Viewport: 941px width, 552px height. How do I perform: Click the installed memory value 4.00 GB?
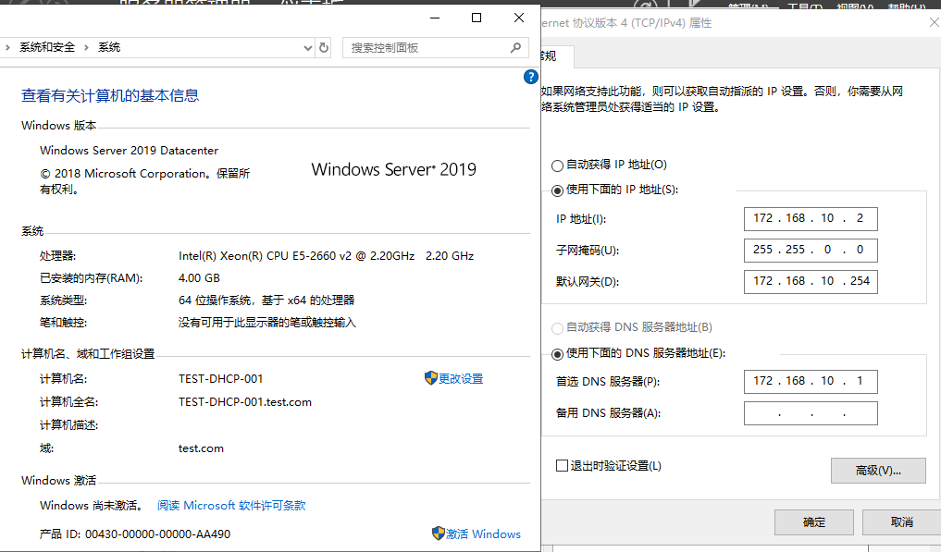tap(199, 278)
